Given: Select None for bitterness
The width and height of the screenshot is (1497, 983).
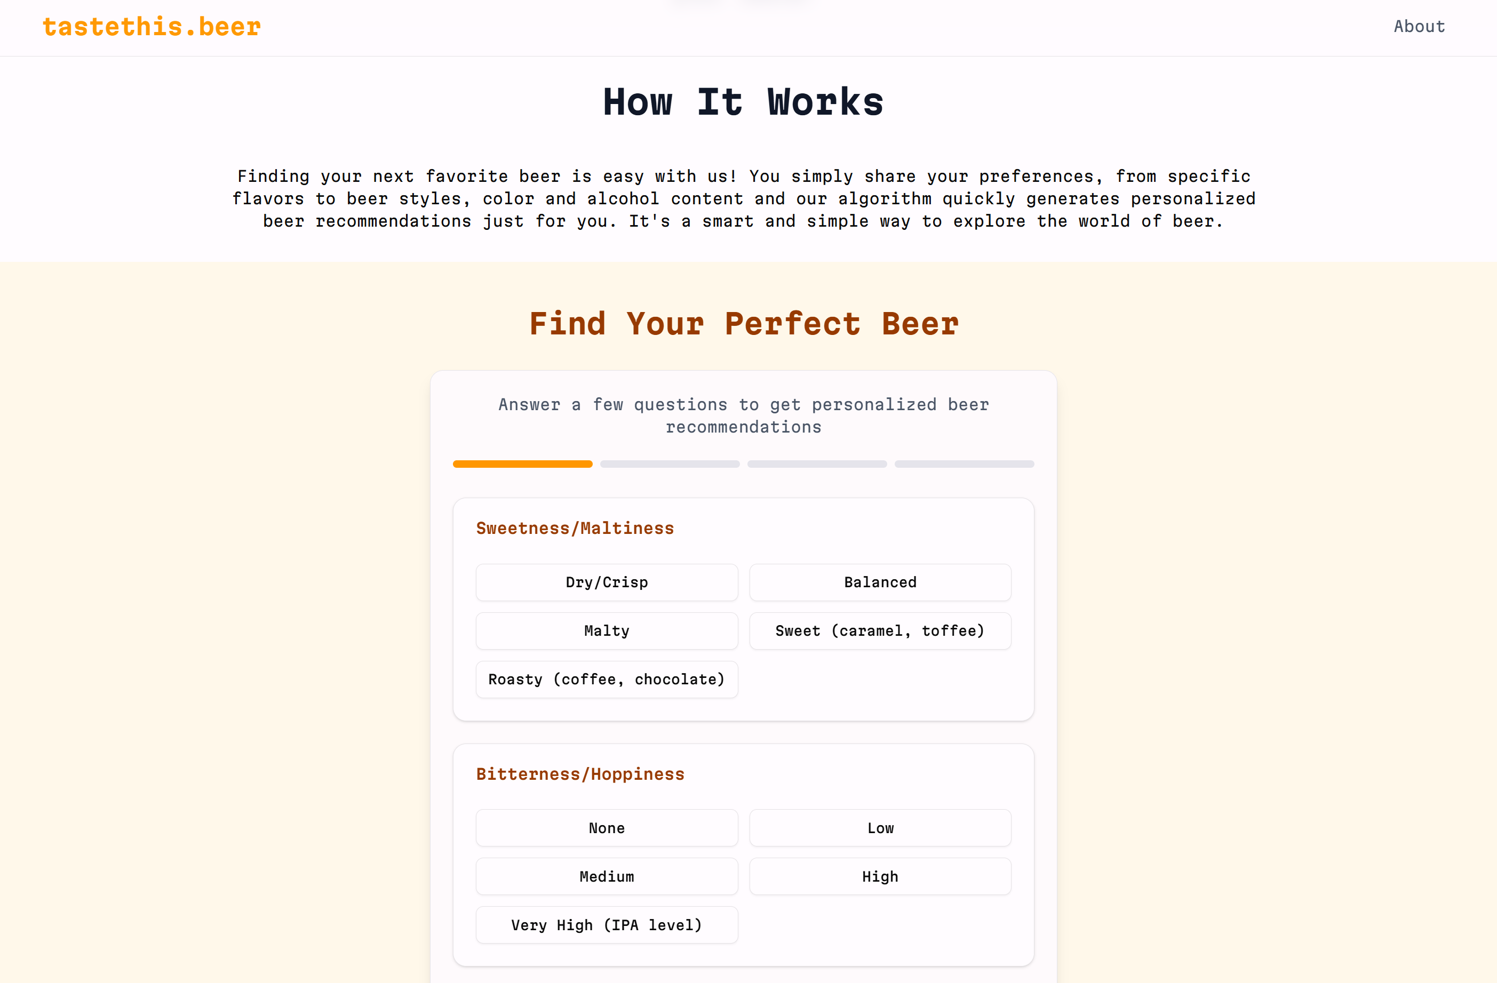Looking at the screenshot, I should (x=607, y=828).
